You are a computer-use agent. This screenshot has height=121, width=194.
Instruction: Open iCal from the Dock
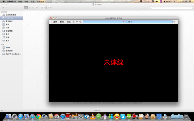coord(57,116)
